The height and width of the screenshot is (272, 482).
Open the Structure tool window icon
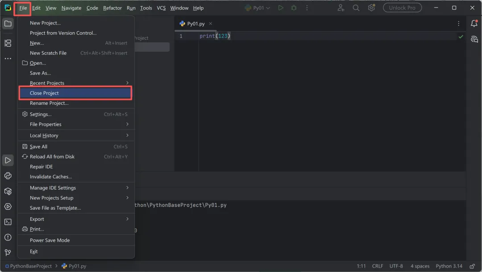pyautogui.click(x=8, y=43)
